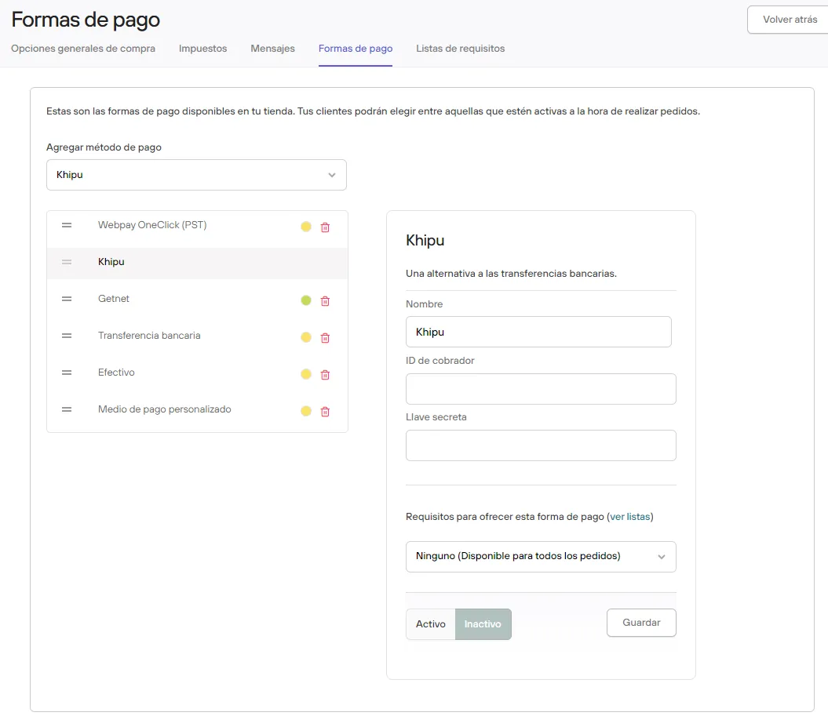This screenshot has width=828, height=716.
Task: Open the Requisitos dropdown showing Ninguno
Action: [x=541, y=557]
